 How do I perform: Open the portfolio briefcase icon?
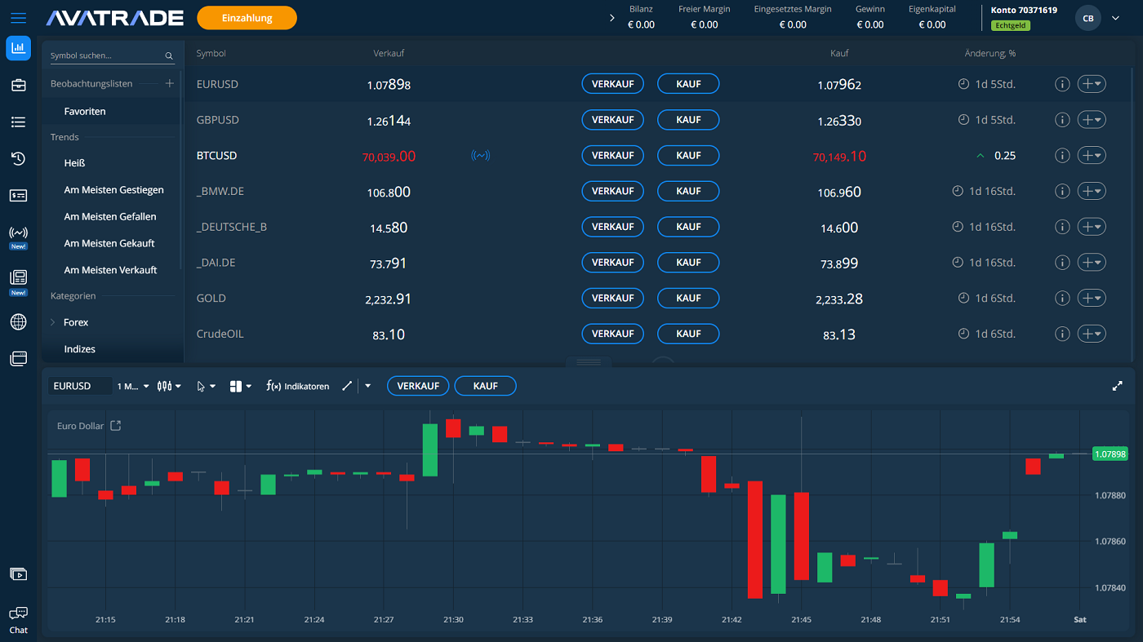pyautogui.click(x=18, y=85)
